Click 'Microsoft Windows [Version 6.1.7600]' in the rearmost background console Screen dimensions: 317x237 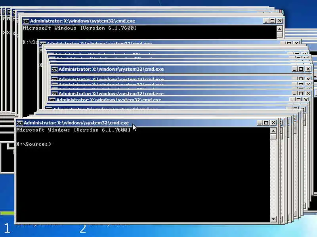coord(80,28)
